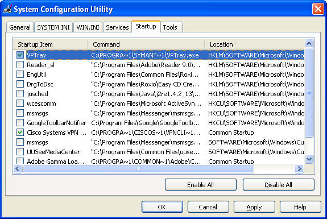Screen dimensions: 327x219
Task: Select the Startup tab
Action: tap(146, 27)
